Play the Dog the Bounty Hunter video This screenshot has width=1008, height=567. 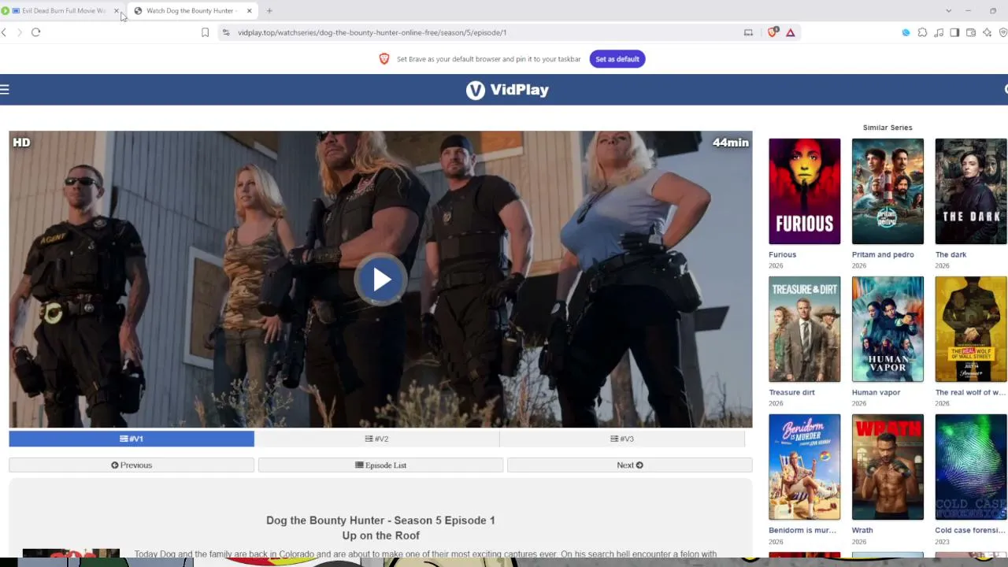pyautogui.click(x=381, y=280)
